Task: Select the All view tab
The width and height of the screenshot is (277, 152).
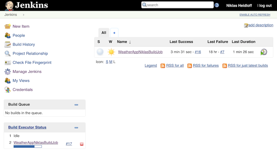Action: click(x=104, y=33)
